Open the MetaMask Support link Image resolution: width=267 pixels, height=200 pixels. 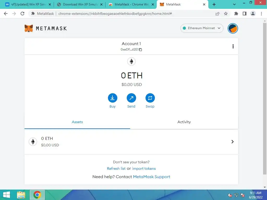click(151, 177)
